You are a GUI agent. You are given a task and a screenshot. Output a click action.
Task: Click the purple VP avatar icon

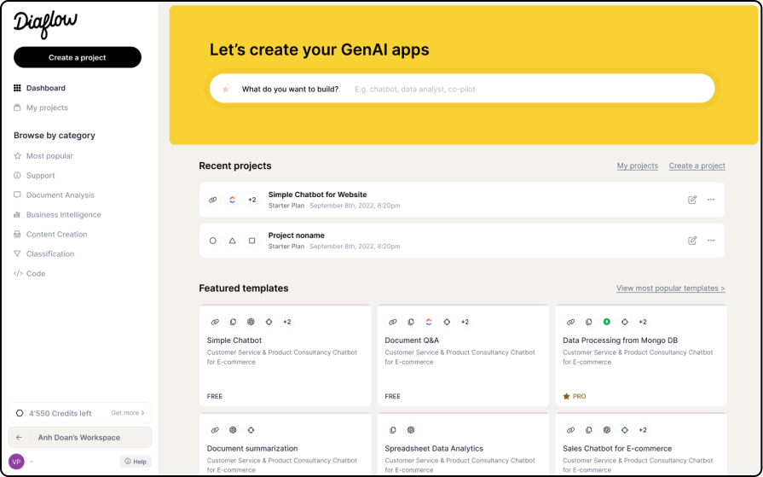coord(16,462)
